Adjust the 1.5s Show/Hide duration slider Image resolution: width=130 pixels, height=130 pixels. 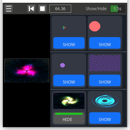[x=118, y=9]
